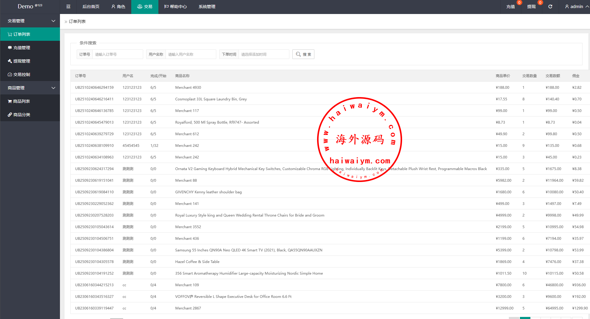Viewport: 590px width, 319px height.
Task: Click the refresh icon in top bar
Action: pos(550,7)
